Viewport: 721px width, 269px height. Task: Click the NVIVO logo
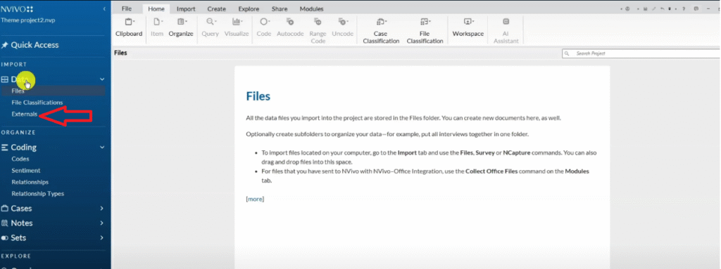click(x=17, y=8)
